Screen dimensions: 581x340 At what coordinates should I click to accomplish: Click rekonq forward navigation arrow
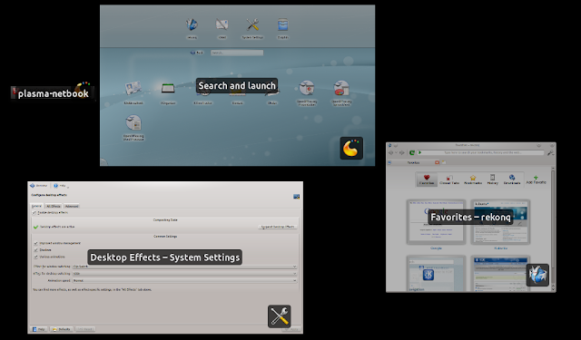tap(402, 152)
